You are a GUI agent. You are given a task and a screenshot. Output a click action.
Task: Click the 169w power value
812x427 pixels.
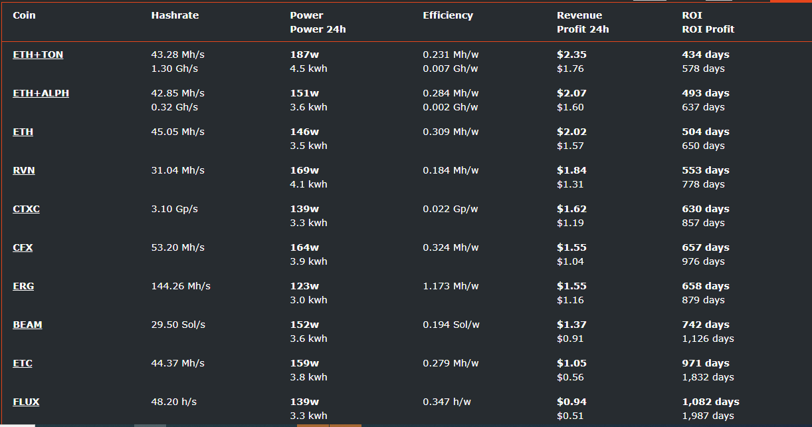(304, 170)
